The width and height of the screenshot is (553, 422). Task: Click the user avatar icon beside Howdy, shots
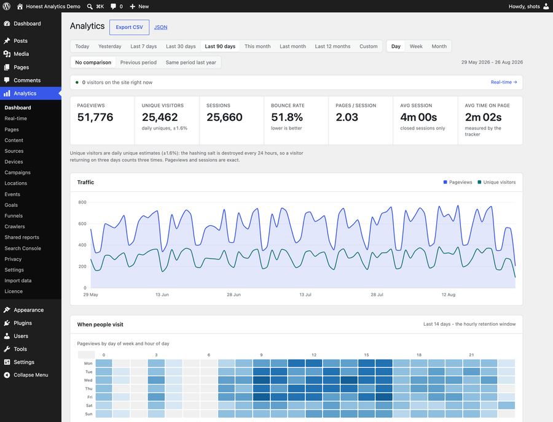(x=546, y=6)
